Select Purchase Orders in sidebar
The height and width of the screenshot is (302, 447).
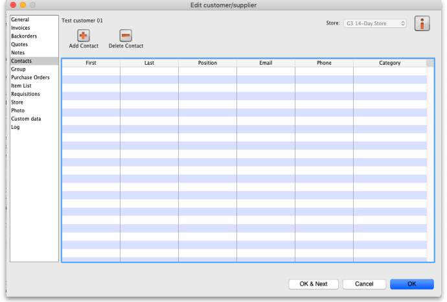coord(30,78)
